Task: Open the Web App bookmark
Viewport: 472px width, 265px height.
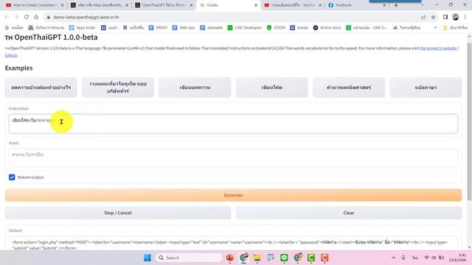Action: 184,28
